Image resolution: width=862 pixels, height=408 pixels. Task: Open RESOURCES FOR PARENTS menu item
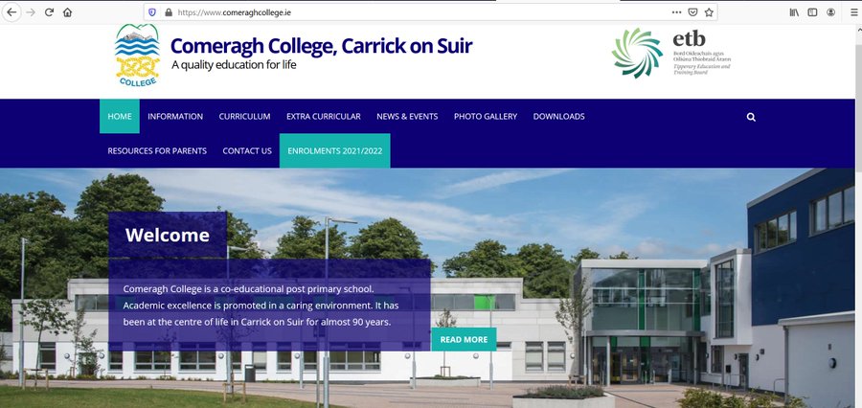pos(157,150)
